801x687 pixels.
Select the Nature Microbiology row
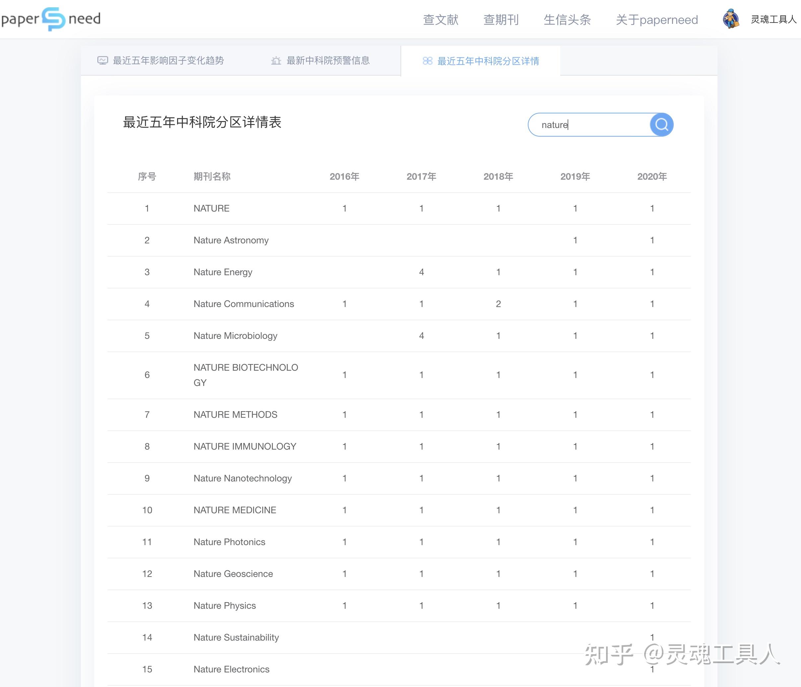tap(235, 336)
